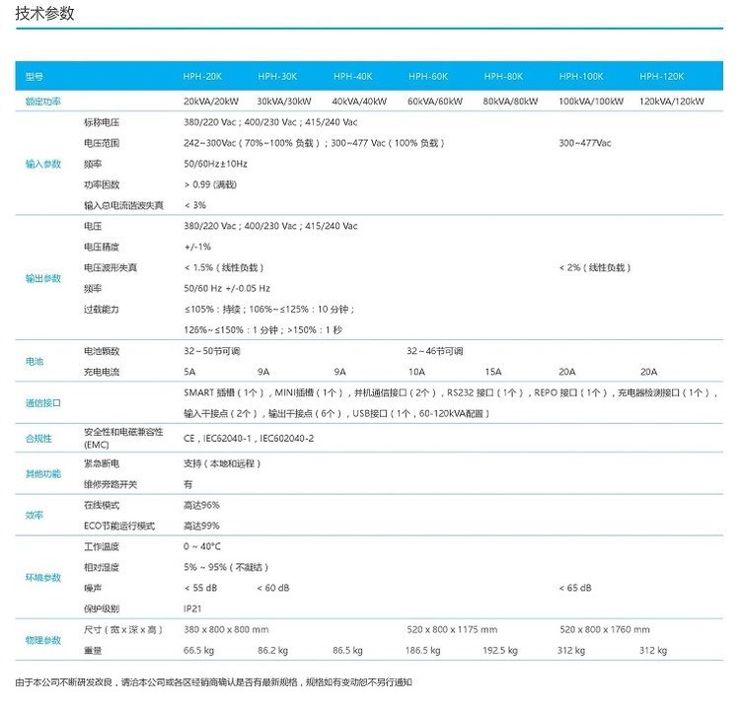Select the HPH-100K column header
740x708 pixels.
581,76
